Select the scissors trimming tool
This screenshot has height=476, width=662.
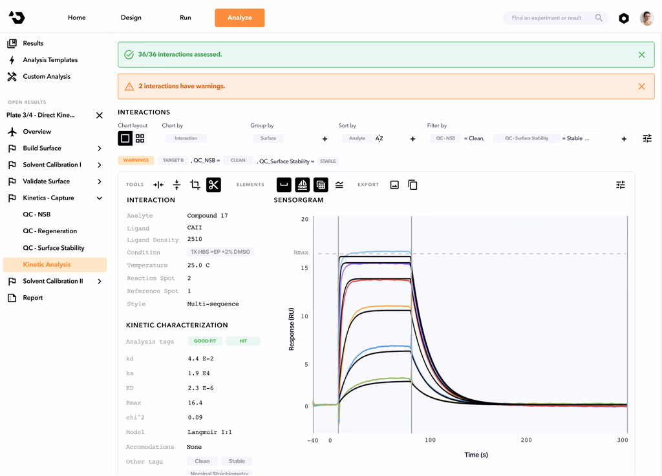(x=212, y=184)
